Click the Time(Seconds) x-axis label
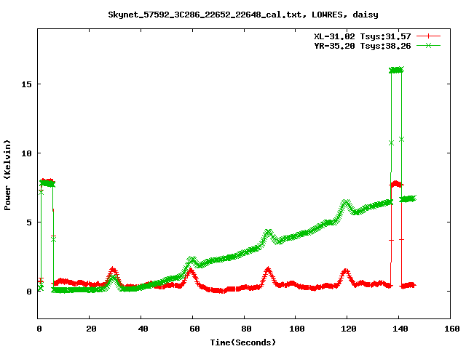466x349 pixels. [243, 342]
